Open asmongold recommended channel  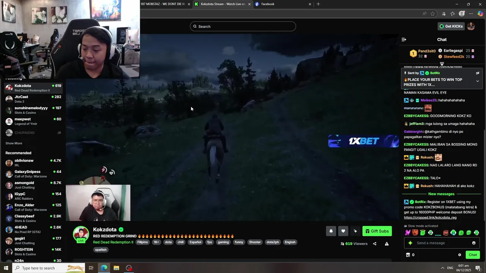point(33,185)
